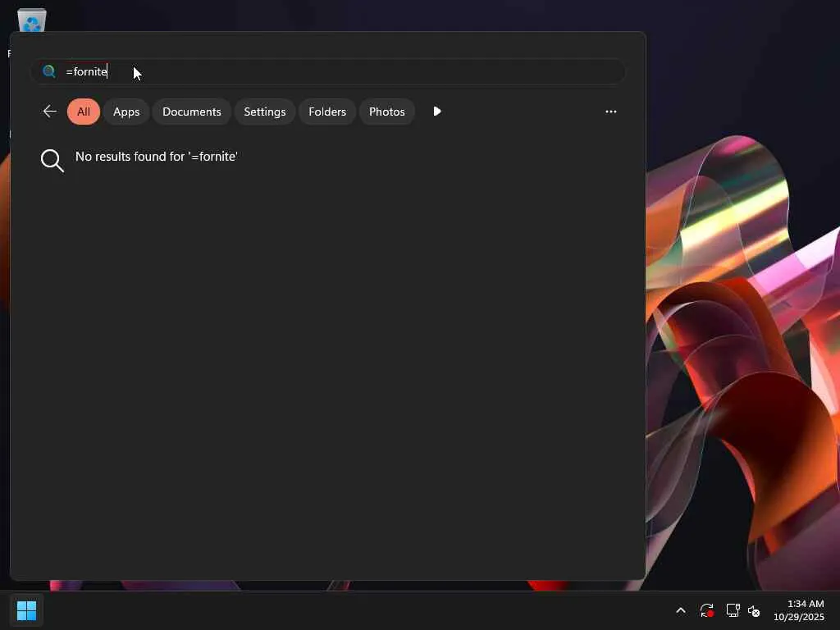Image resolution: width=840 pixels, height=630 pixels.
Task: Switch to the Apps filter
Action: [x=126, y=112]
